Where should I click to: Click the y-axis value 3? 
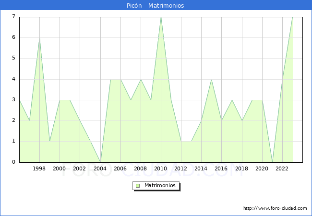[13, 100]
